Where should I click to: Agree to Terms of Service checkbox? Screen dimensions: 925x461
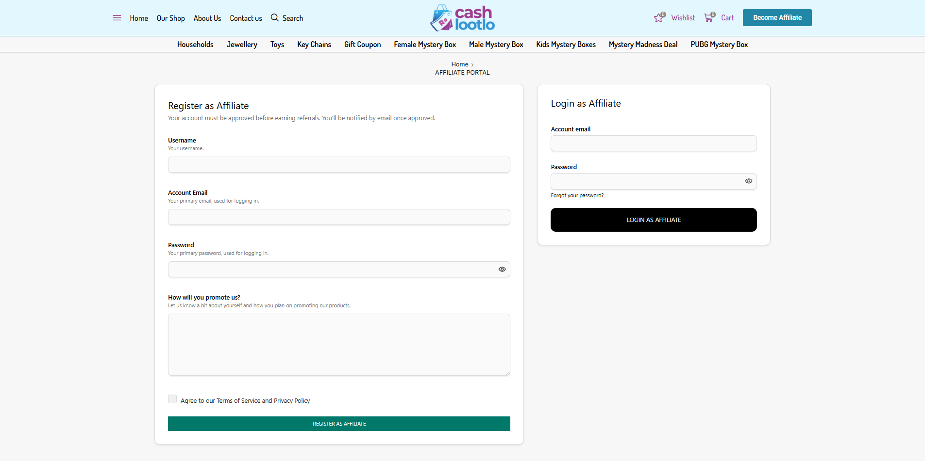pos(172,399)
